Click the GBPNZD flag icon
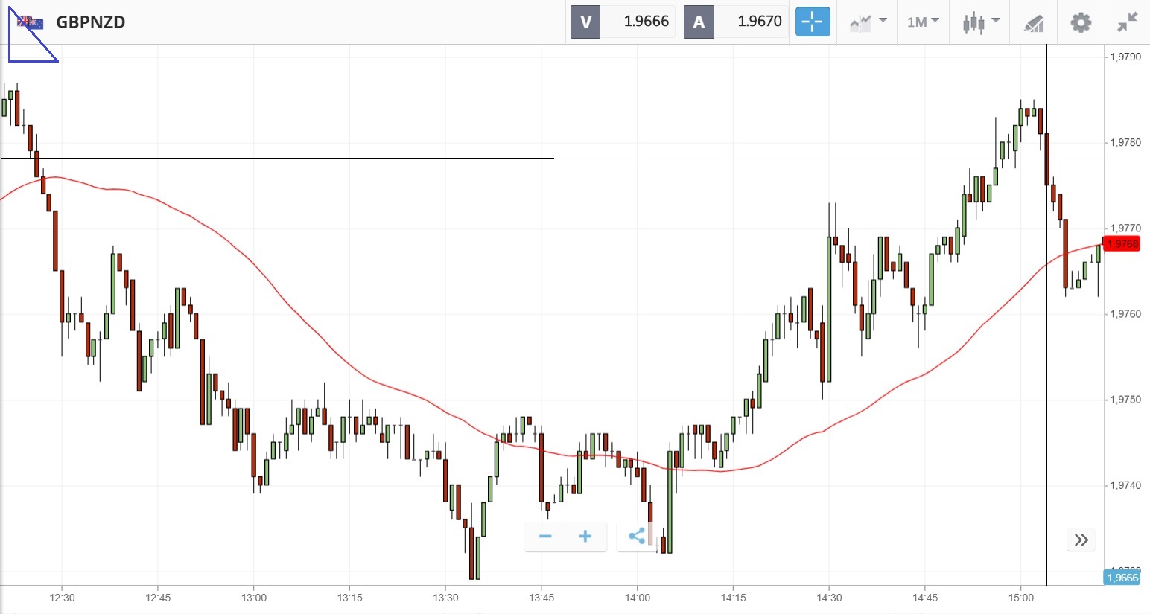 tap(31, 22)
